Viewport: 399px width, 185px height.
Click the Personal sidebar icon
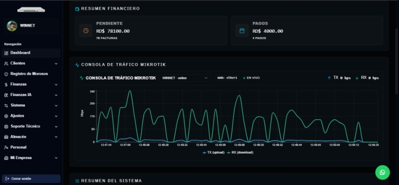[6, 147]
